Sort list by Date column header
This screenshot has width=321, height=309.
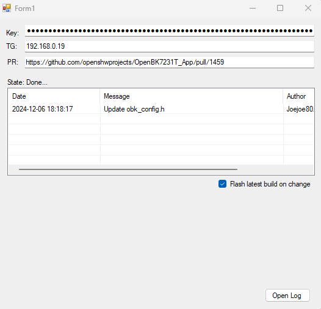54,96
